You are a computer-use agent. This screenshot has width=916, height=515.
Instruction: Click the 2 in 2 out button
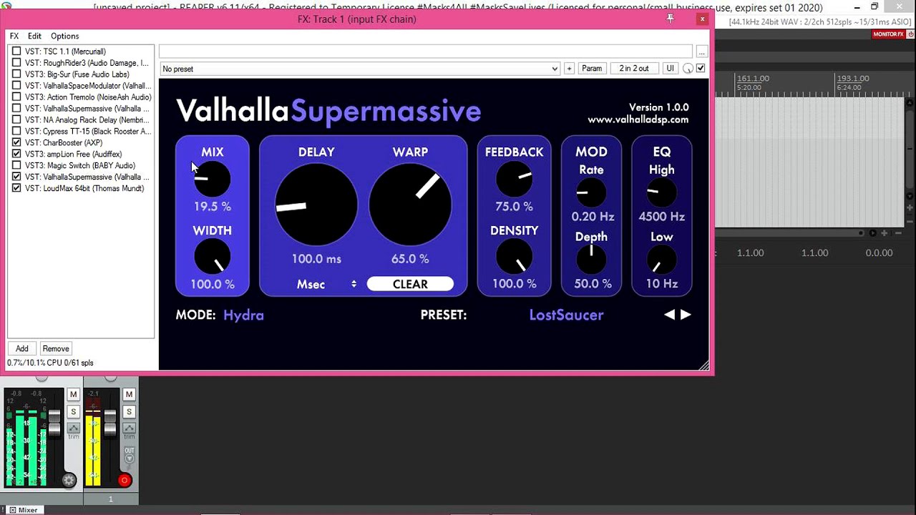(634, 69)
